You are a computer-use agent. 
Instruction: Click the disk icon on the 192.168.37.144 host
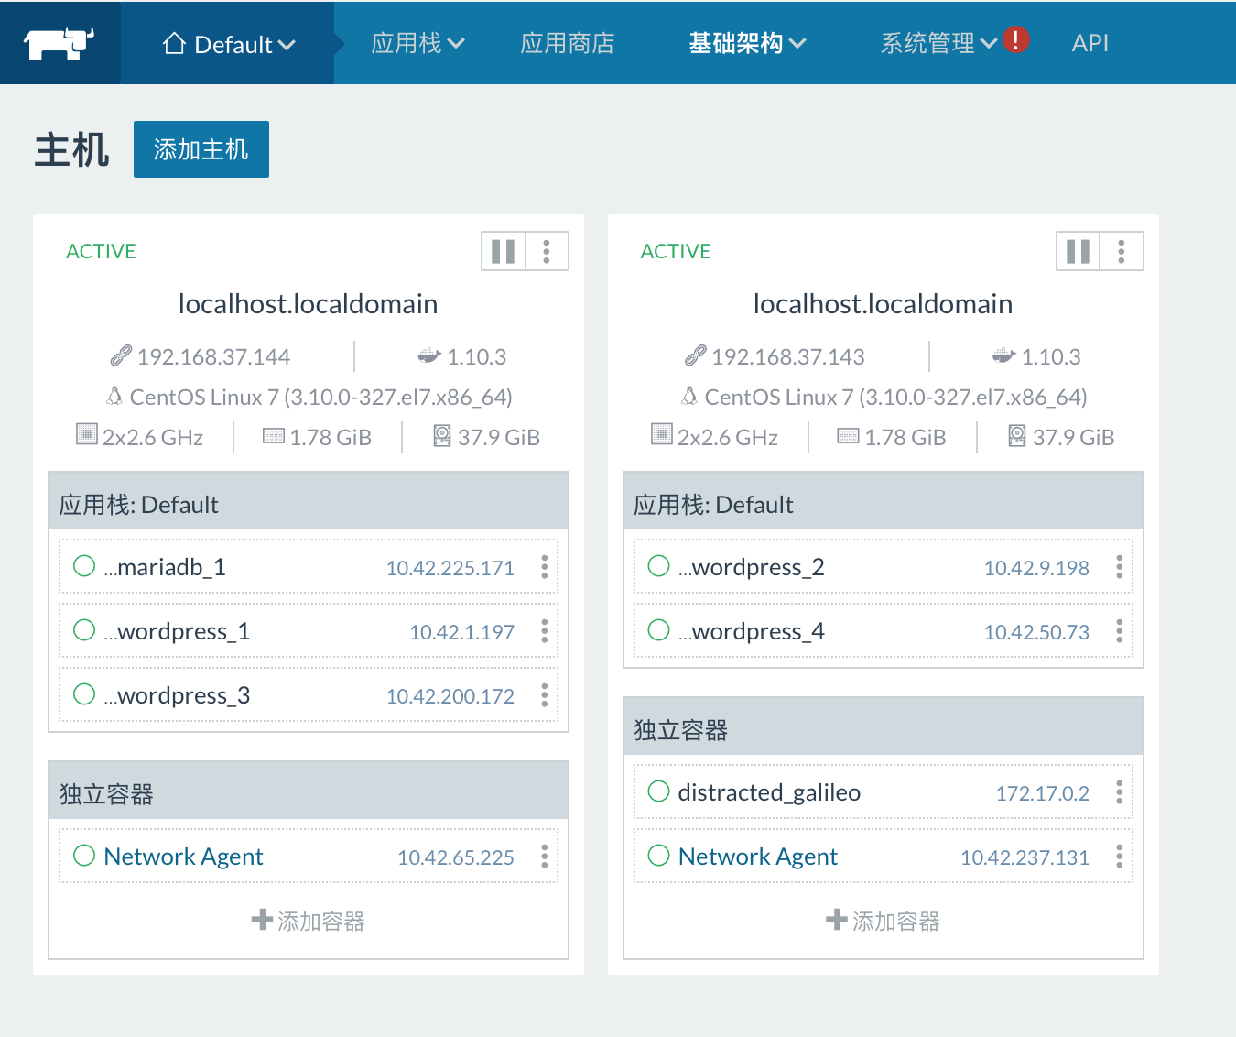tap(442, 435)
